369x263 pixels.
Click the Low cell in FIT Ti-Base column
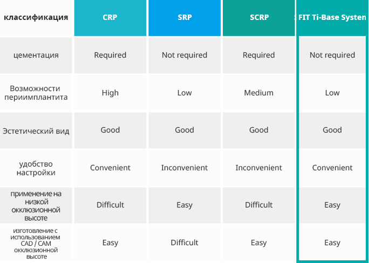[x=332, y=93]
